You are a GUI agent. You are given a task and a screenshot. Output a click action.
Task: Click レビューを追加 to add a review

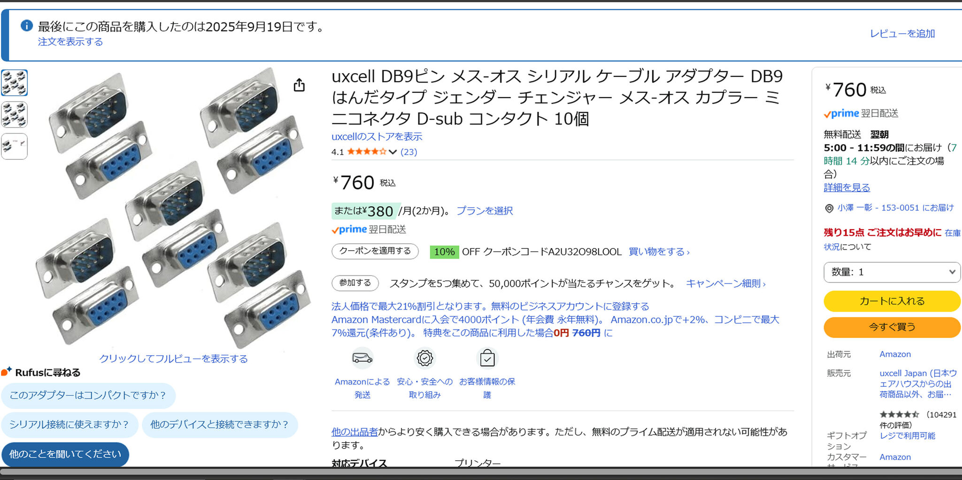(x=902, y=34)
